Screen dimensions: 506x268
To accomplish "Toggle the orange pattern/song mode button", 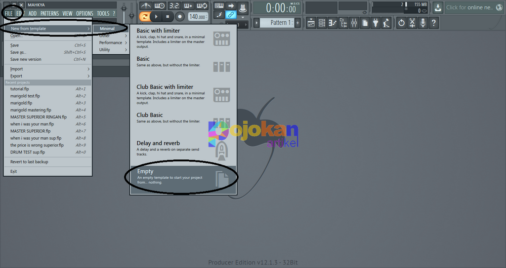I will point(145,16).
